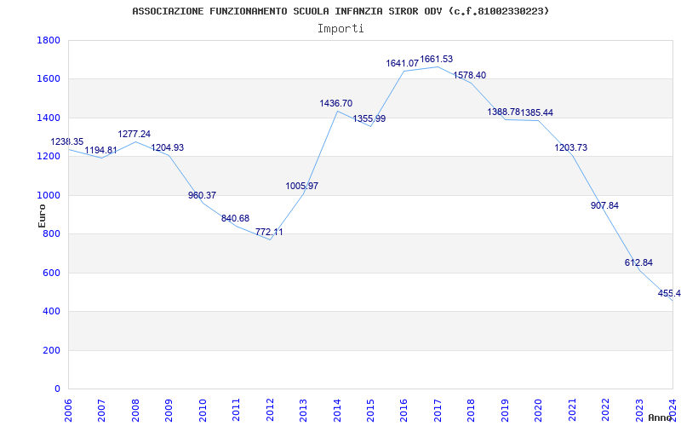This screenshot has width=681, height=426.
Task: Click the 400 y-axis tick label
Action: 52,312
